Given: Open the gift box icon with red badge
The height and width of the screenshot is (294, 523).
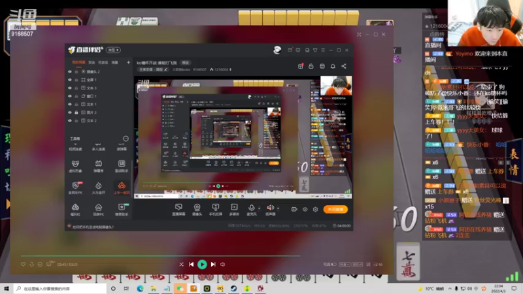Looking at the screenshot, I should pos(301,66).
